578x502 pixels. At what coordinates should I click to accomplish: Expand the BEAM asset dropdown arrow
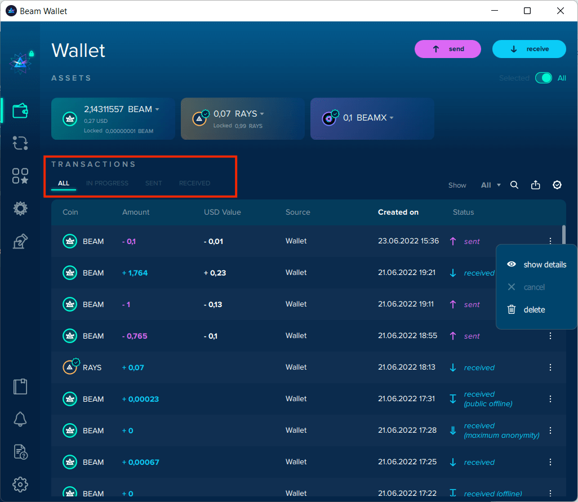(x=157, y=110)
